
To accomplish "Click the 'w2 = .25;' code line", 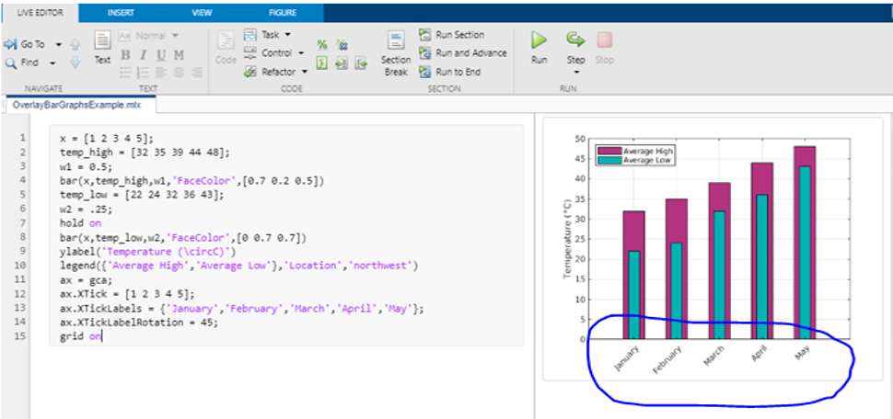I will coord(86,209).
